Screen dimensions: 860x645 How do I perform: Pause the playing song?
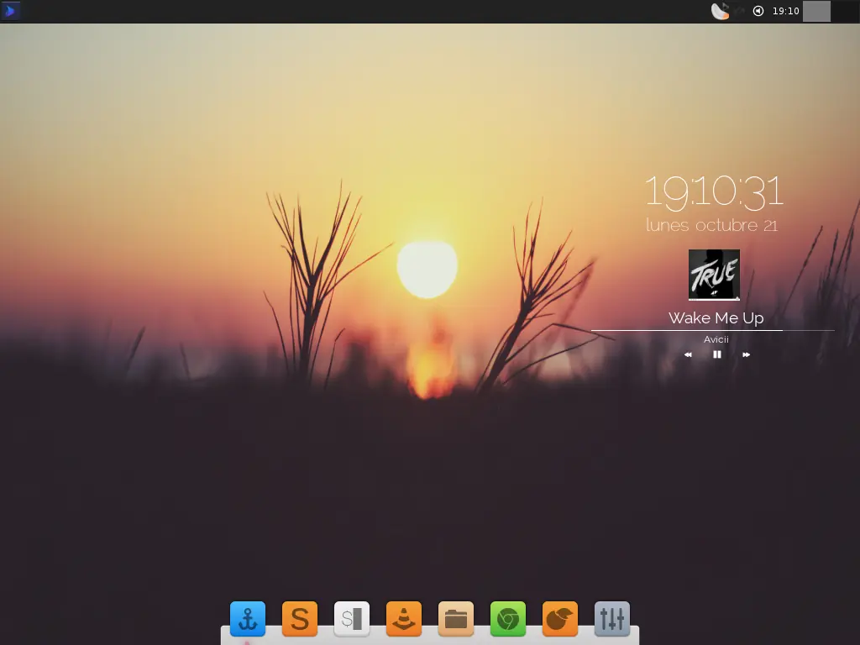[x=717, y=355]
